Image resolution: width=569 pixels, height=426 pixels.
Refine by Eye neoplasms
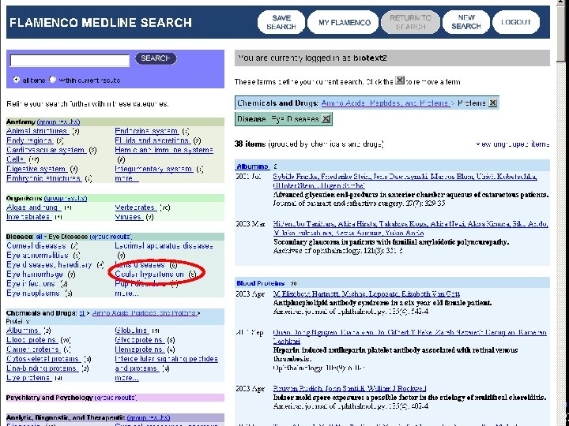click(33, 293)
